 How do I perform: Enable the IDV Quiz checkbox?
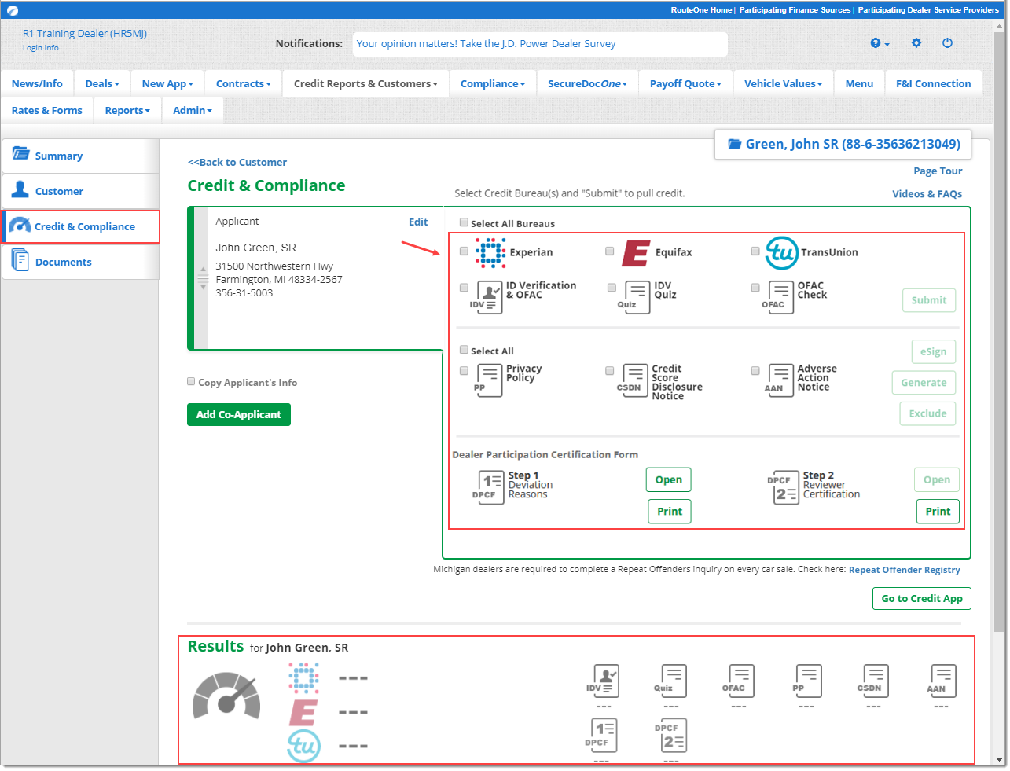(x=612, y=288)
